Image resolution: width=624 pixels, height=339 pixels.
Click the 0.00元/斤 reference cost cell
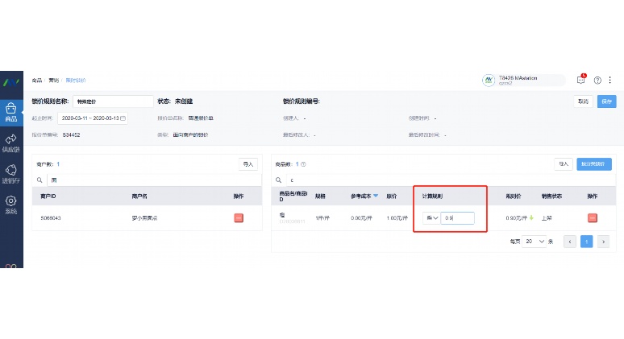(x=361, y=217)
